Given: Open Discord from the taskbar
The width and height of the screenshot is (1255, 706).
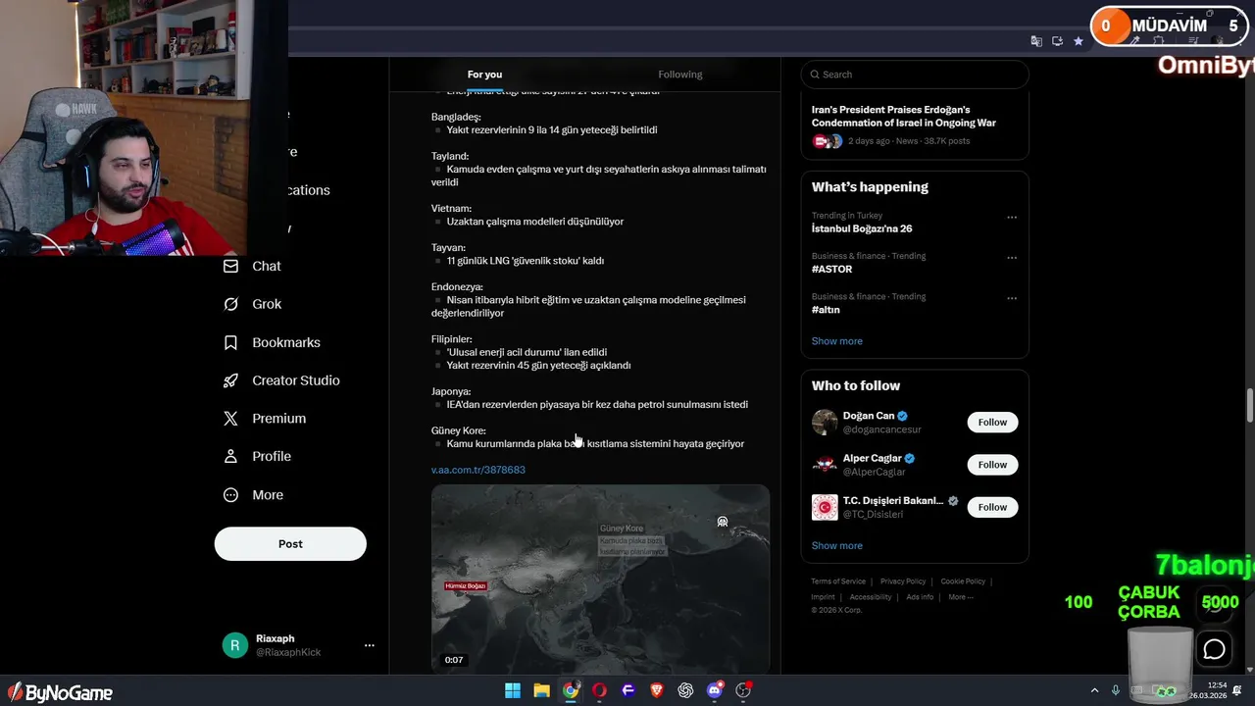Looking at the screenshot, I should coord(715,690).
